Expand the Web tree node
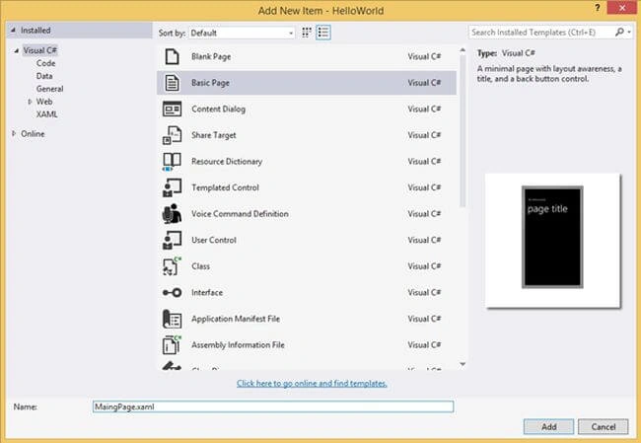Screen dimensions: 641x443 (x=30, y=102)
